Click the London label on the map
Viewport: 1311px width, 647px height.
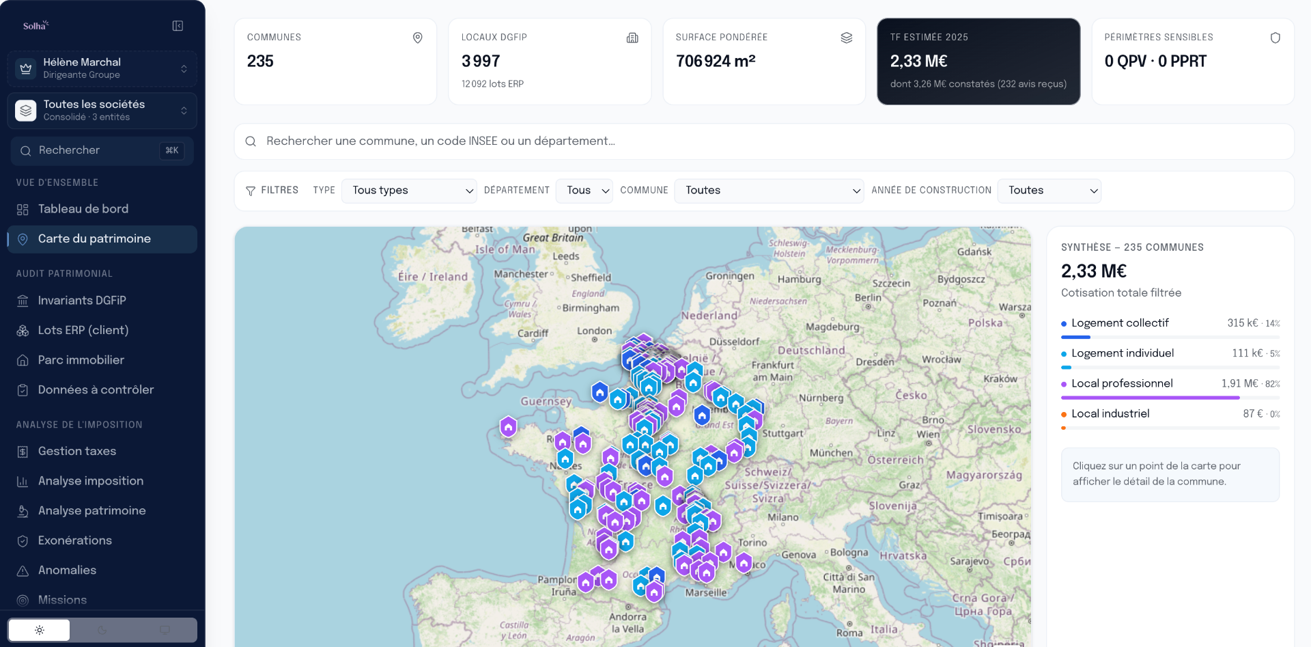tap(595, 331)
